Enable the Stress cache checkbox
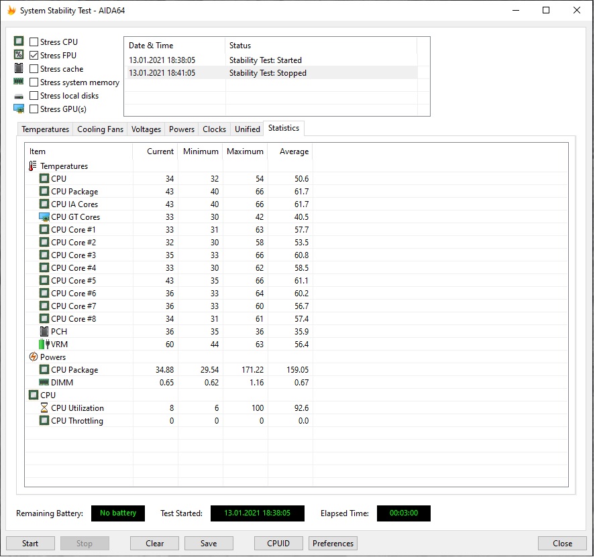Viewport: 595px width, 557px height. coord(34,68)
